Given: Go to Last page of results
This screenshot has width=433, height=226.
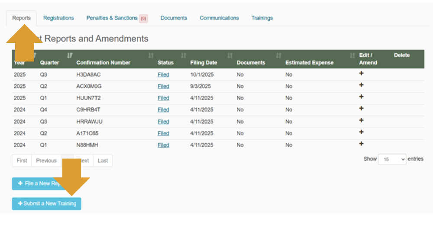Looking at the screenshot, I should click(x=103, y=161).
